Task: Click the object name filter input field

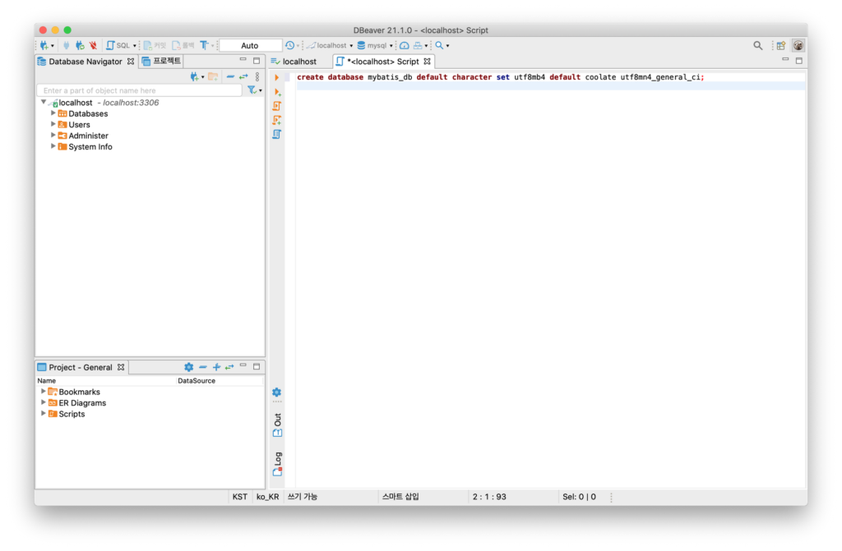Action: click(138, 90)
